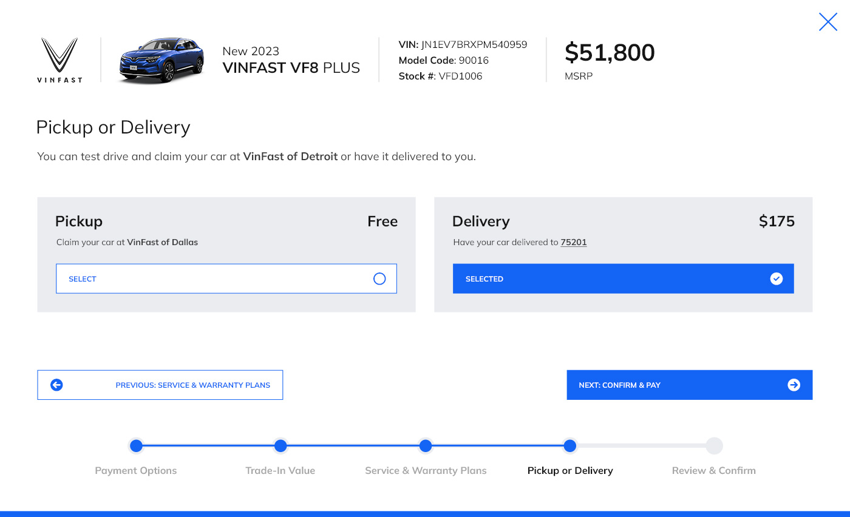Click the Delivery card heading

[x=481, y=221]
